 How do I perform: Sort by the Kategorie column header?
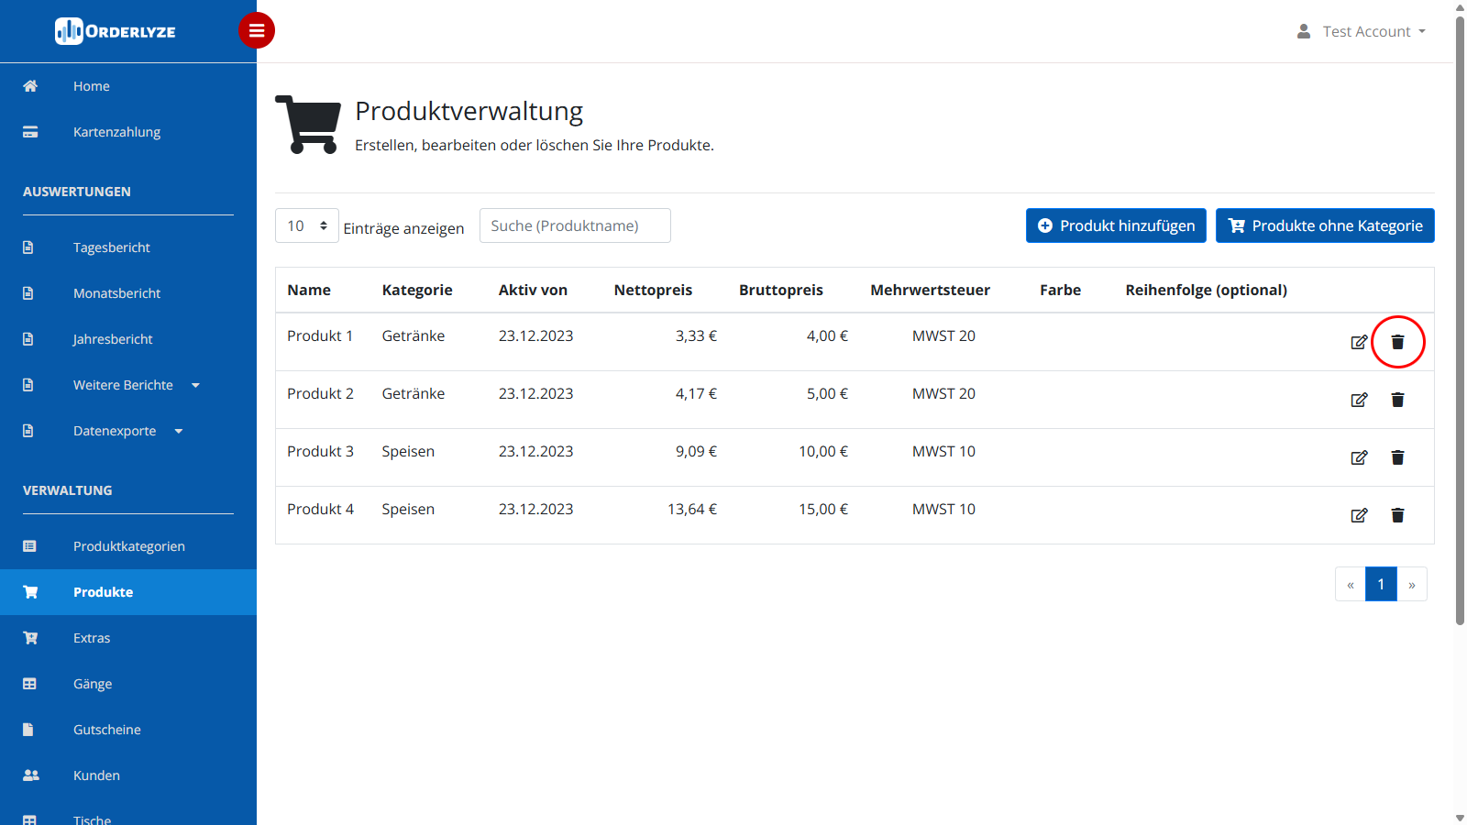[x=417, y=290]
